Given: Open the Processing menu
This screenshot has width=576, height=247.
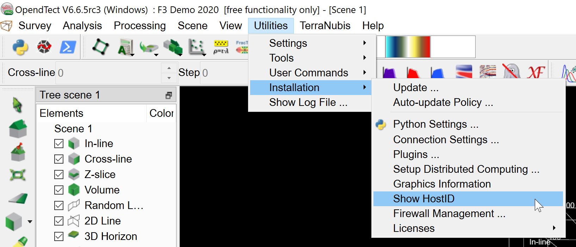Looking at the screenshot, I should point(140,26).
